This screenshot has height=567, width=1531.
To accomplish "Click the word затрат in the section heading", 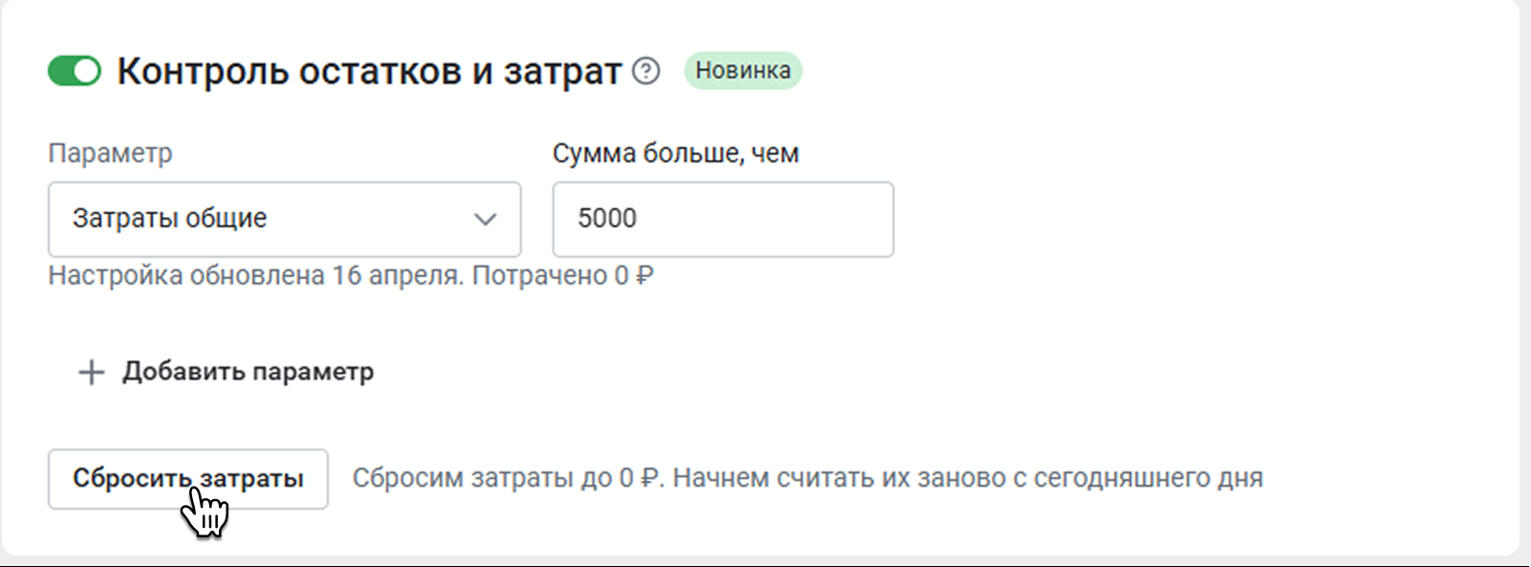I will tap(562, 73).
